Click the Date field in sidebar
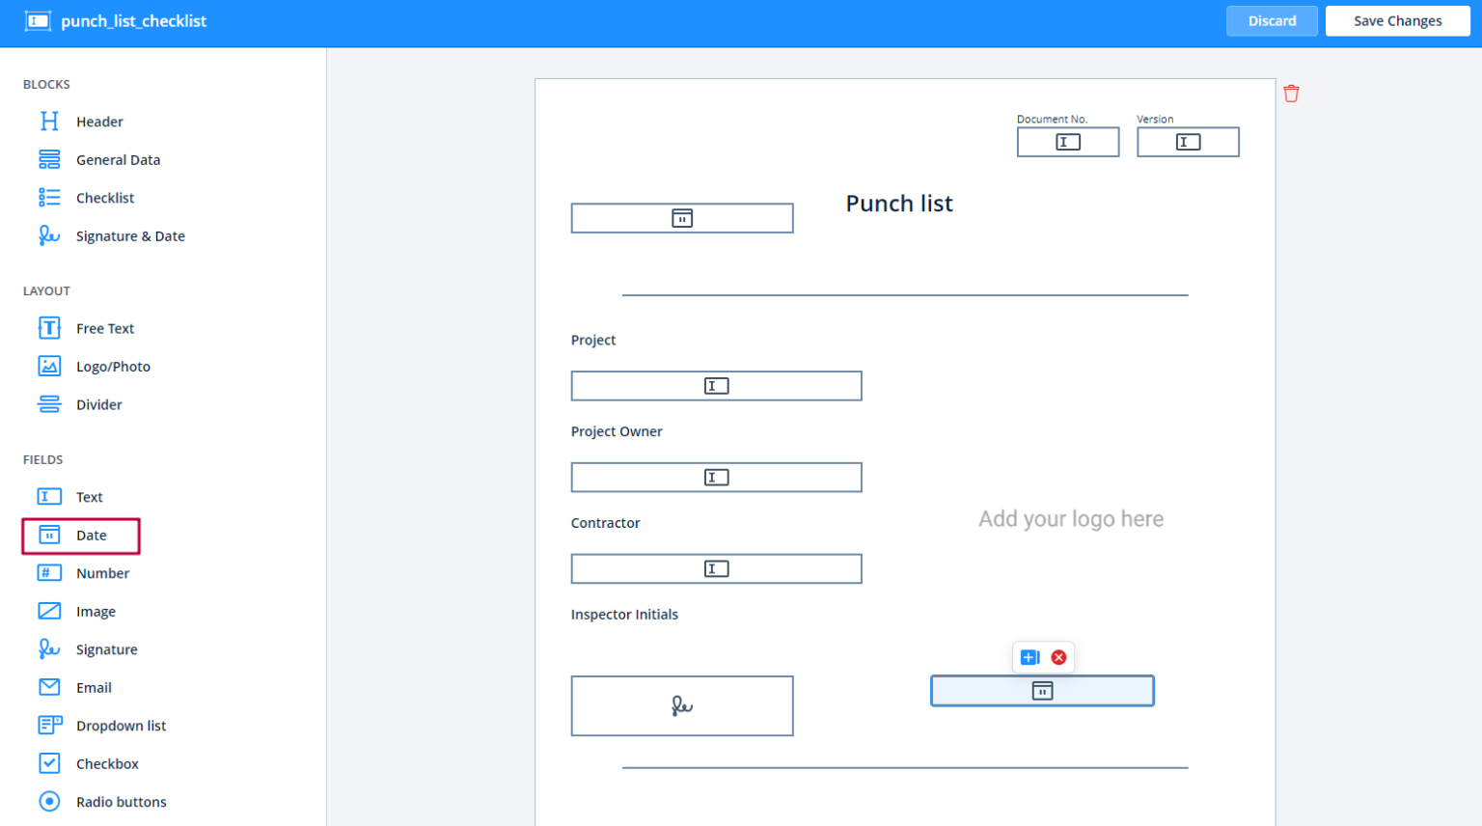Screen dimensions: 1482x826 click(91, 536)
